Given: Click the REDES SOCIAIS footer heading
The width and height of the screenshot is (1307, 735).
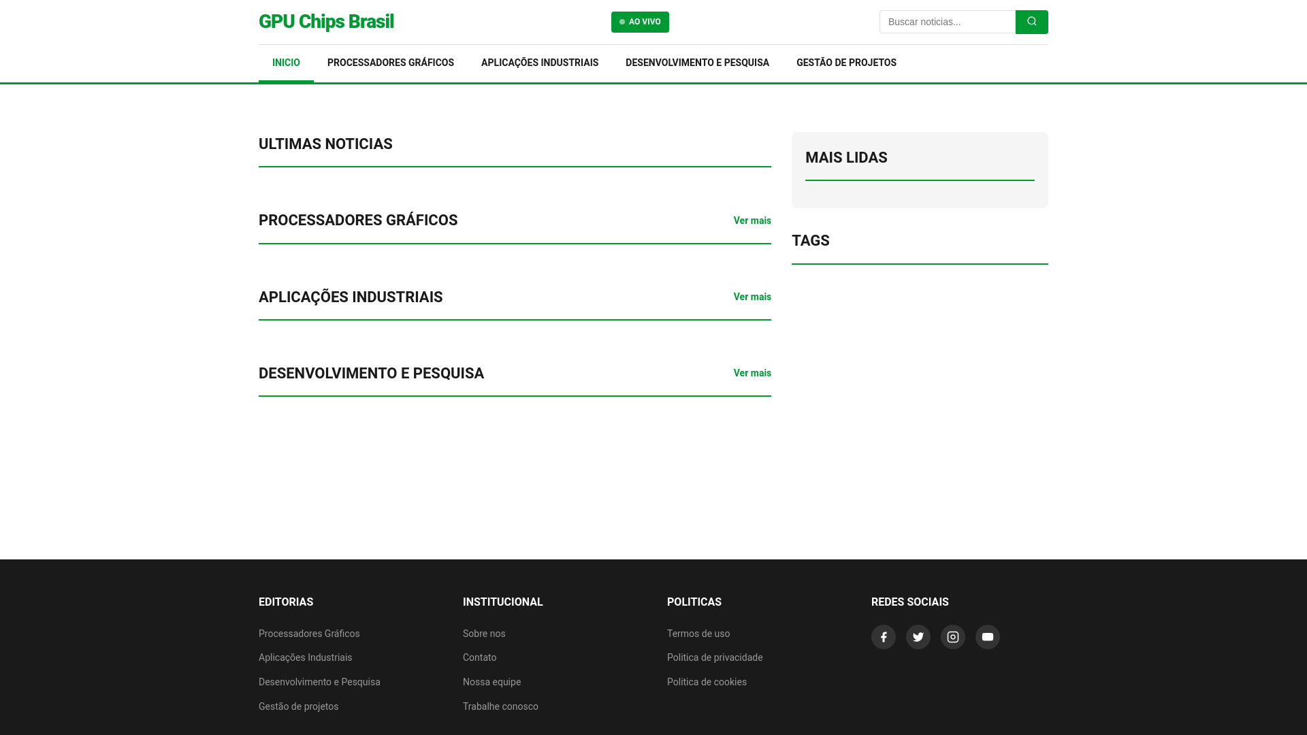Looking at the screenshot, I should click(909, 602).
